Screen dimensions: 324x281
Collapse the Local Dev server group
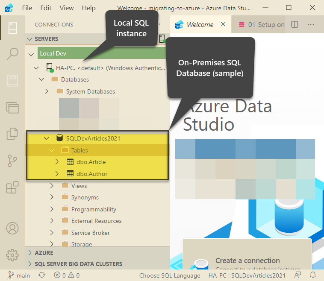click(x=31, y=55)
